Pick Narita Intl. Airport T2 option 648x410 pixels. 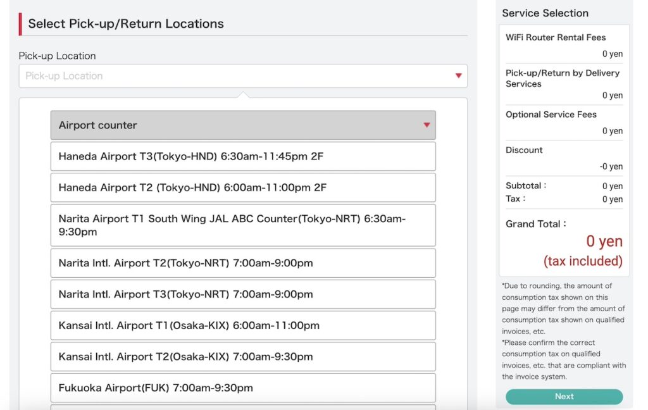tap(242, 263)
